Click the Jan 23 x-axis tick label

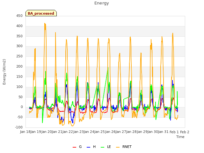78,132
